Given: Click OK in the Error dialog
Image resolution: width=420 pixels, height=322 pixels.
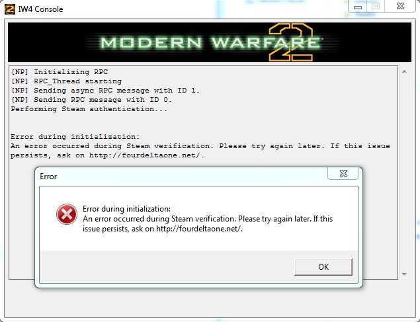Looking at the screenshot, I should [323, 267].
